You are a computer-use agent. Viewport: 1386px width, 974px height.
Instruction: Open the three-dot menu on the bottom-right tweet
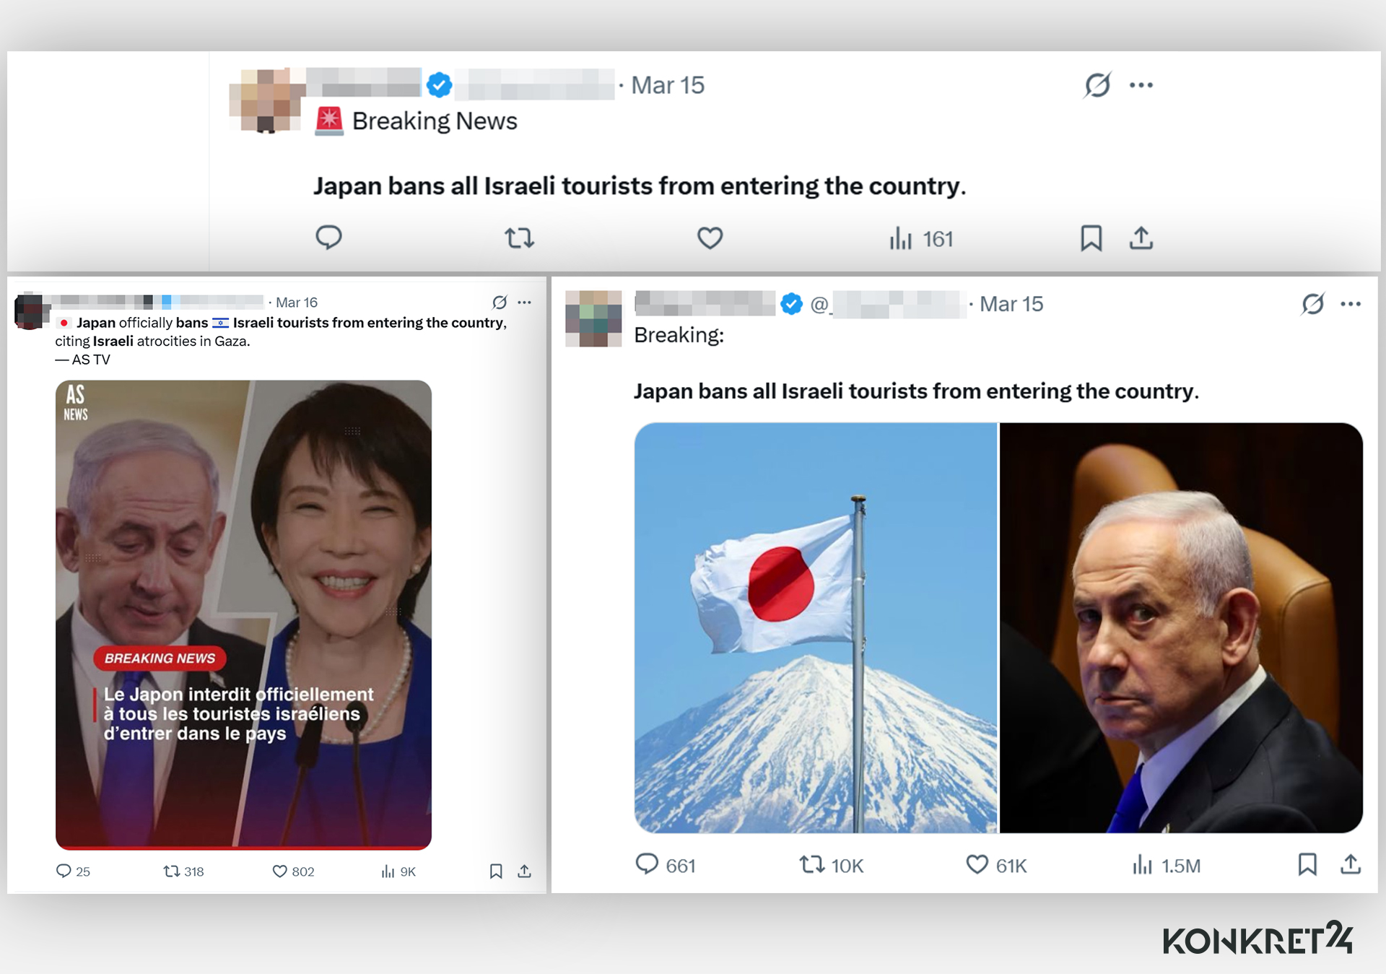(x=1349, y=304)
